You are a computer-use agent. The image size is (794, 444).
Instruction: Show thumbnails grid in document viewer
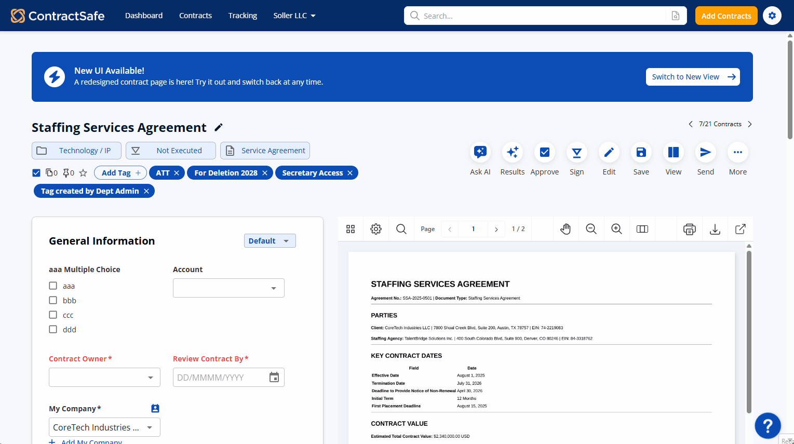[351, 229]
